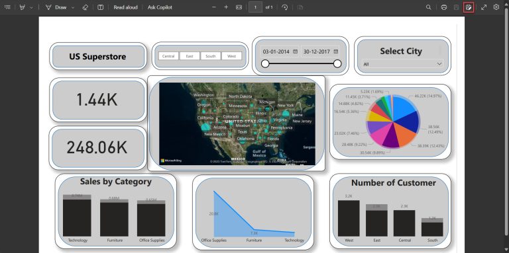Select the Erase tool
Screen dimensions: 509x253
(85, 7)
